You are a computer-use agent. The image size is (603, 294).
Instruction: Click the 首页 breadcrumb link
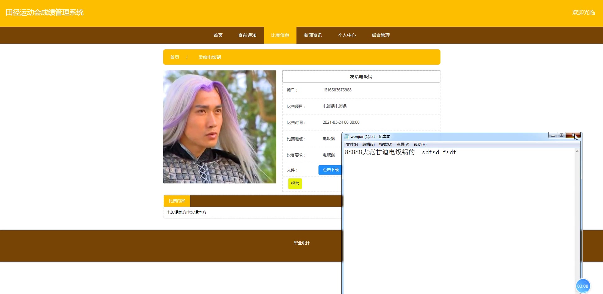tap(174, 57)
